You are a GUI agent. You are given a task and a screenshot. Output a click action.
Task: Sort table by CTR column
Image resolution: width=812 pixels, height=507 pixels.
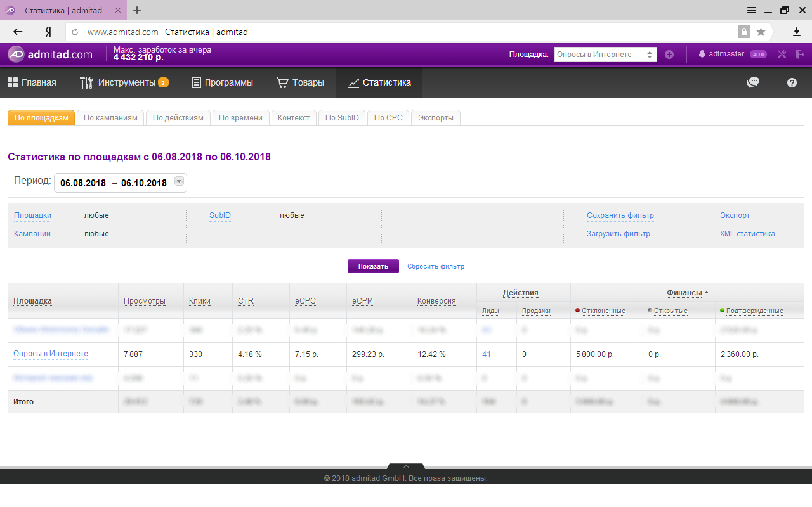246,301
